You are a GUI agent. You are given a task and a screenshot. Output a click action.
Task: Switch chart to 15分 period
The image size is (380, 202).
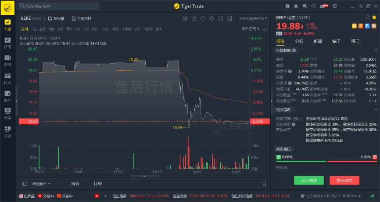click(x=105, y=29)
